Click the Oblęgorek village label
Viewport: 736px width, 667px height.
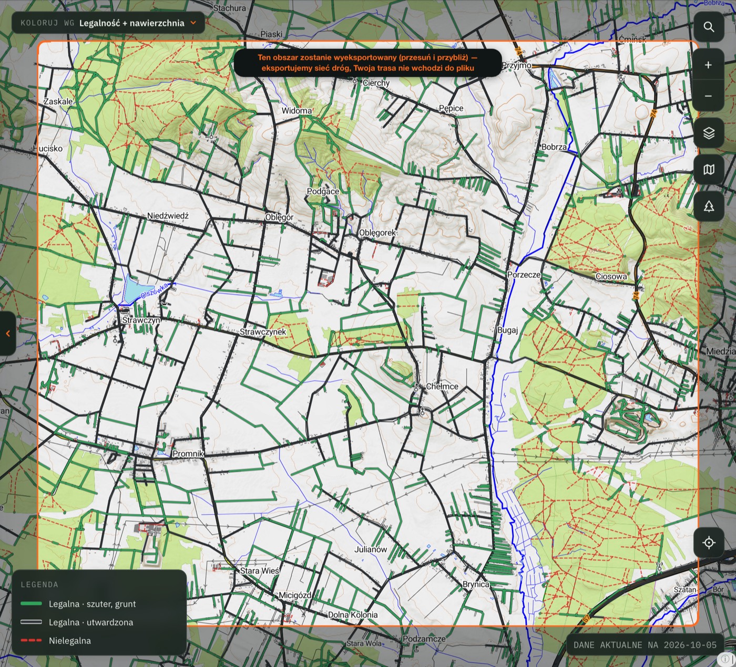(377, 233)
